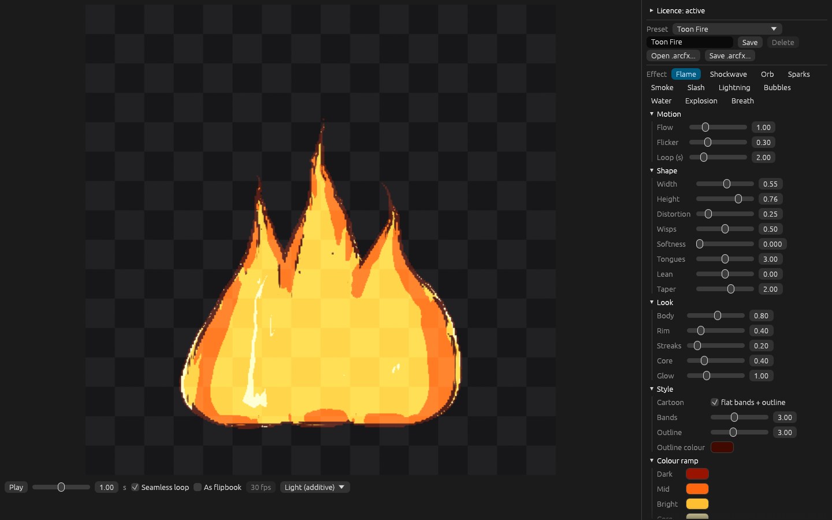Choose the Slash effect
This screenshot has height=520, width=832.
[x=696, y=87]
